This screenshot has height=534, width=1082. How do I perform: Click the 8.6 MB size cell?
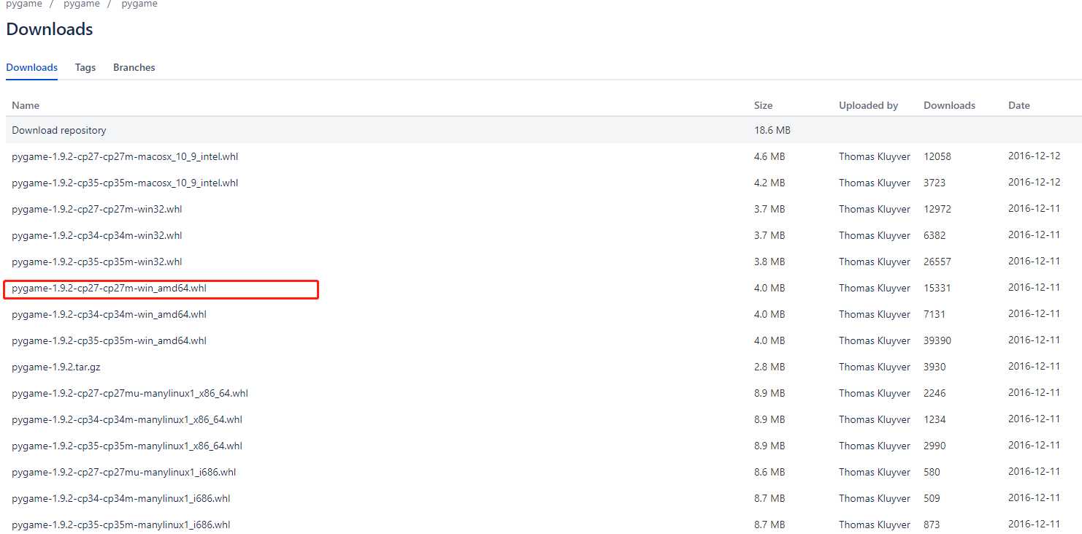click(x=770, y=472)
